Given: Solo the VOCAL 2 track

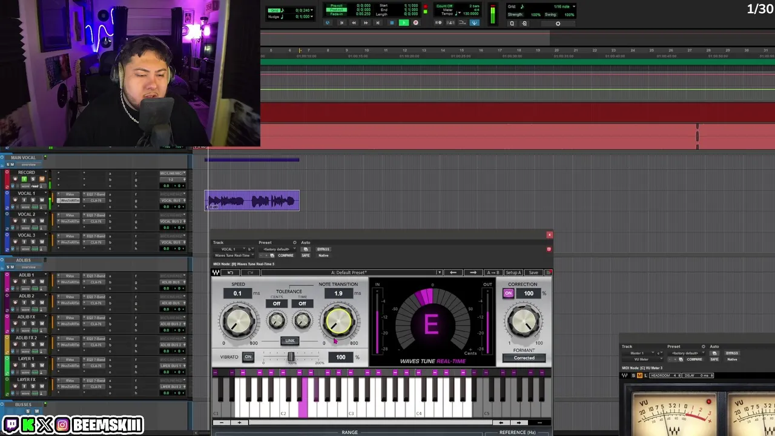Looking at the screenshot, I should click(33, 221).
